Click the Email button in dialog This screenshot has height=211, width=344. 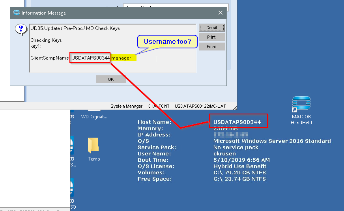pyautogui.click(x=212, y=47)
